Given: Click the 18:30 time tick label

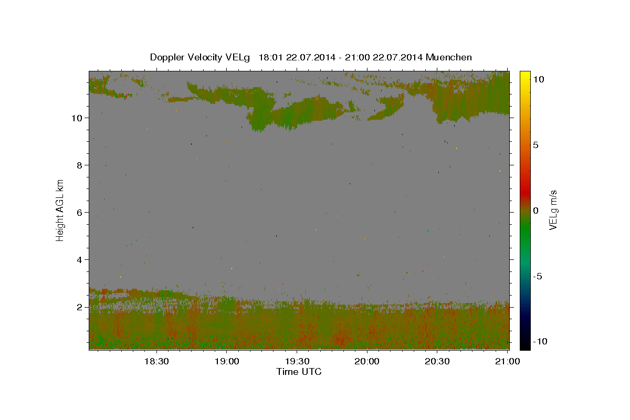Looking at the screenshot, I should [x=156, y=361].
